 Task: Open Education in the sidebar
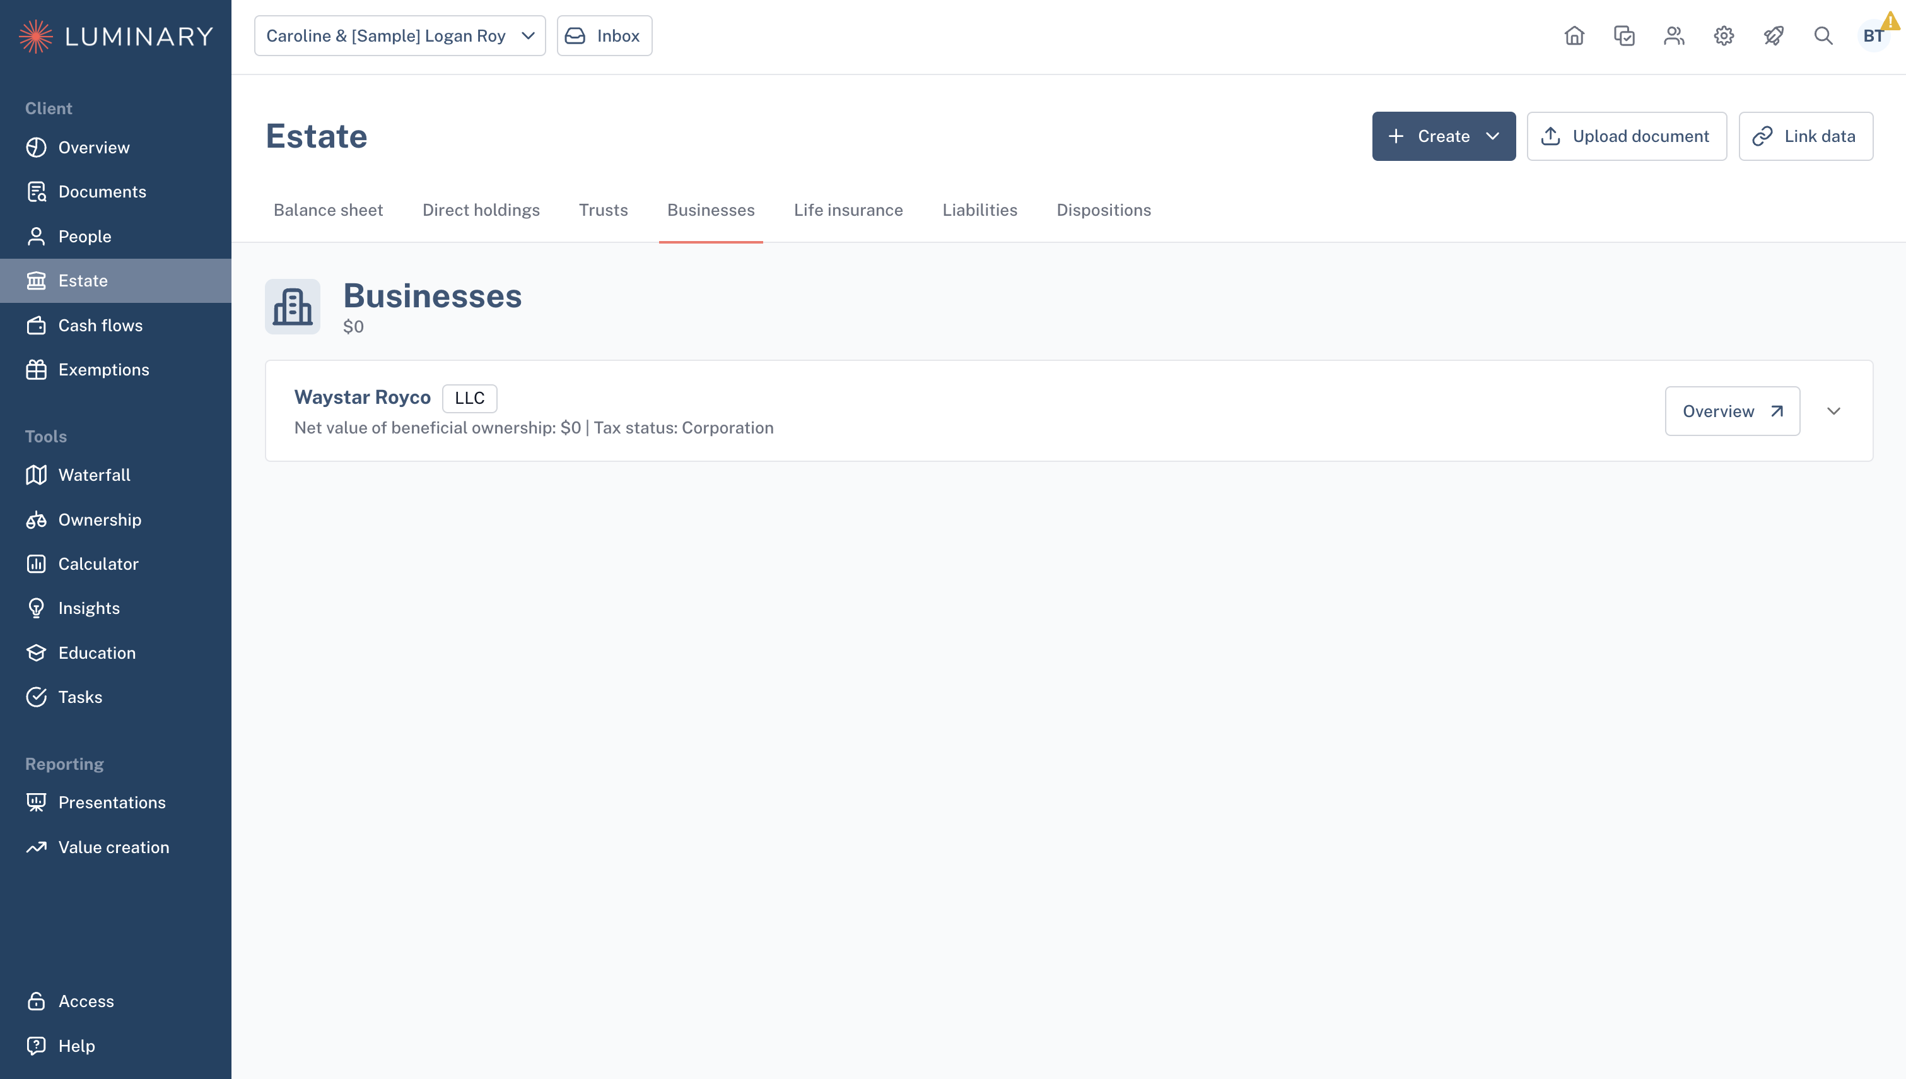point(115,653)
